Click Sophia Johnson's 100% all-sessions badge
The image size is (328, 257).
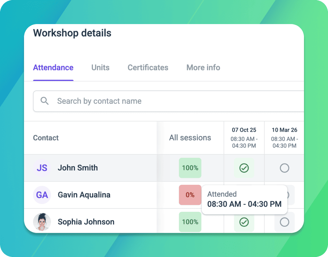tap(190, 222)
